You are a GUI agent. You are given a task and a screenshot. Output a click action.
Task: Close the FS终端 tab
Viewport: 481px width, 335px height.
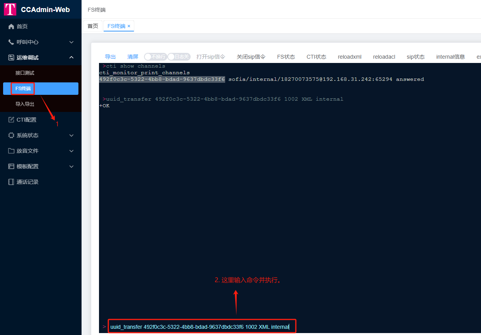(129, 26)
